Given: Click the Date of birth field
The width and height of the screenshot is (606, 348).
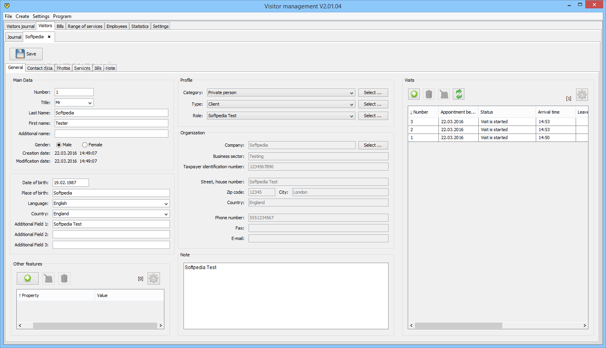Looking at the screenshot, I should pos(71,183).
